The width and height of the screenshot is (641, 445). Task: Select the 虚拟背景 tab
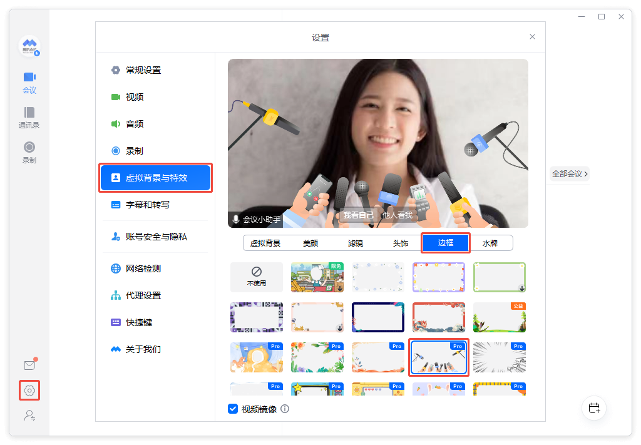pyautogui.click(x=265, y=243)
